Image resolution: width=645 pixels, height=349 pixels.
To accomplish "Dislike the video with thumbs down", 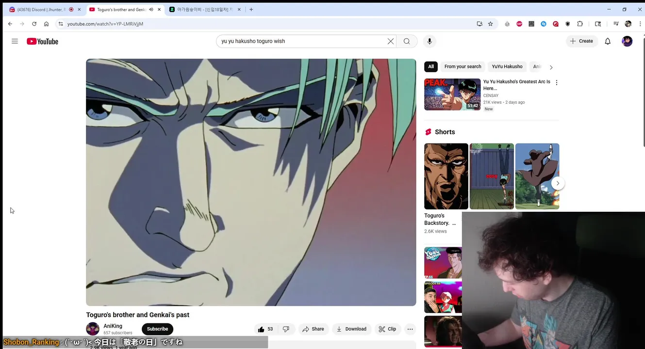I will [286, 329].
